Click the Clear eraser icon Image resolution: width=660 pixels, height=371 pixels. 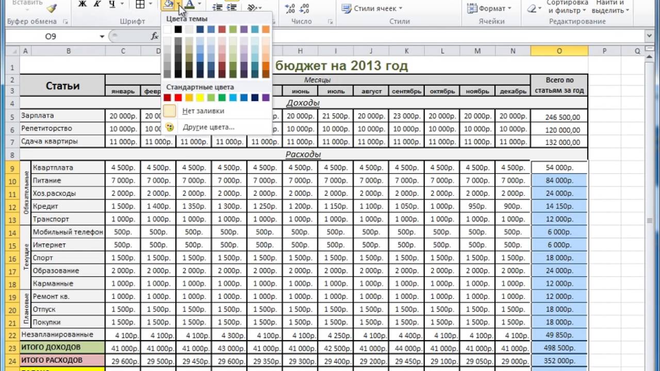[x=531, y=8]
